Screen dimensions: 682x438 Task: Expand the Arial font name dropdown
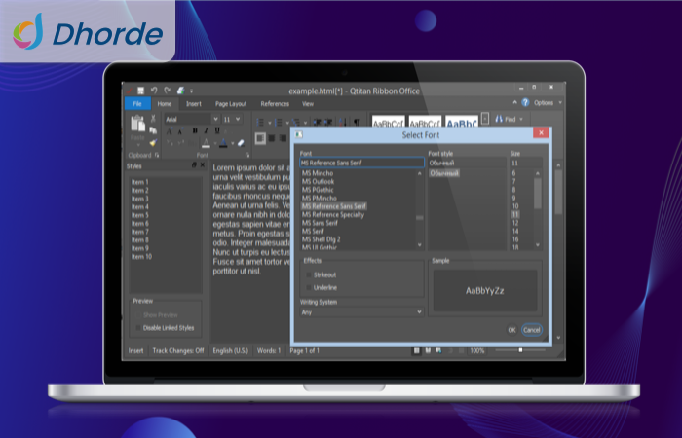click(x=214, y=119)
